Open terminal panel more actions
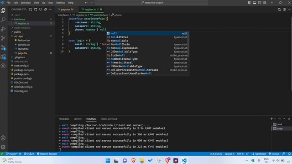Image resolution: width=292 pixels, height=164 pixels. click(279, 119)
